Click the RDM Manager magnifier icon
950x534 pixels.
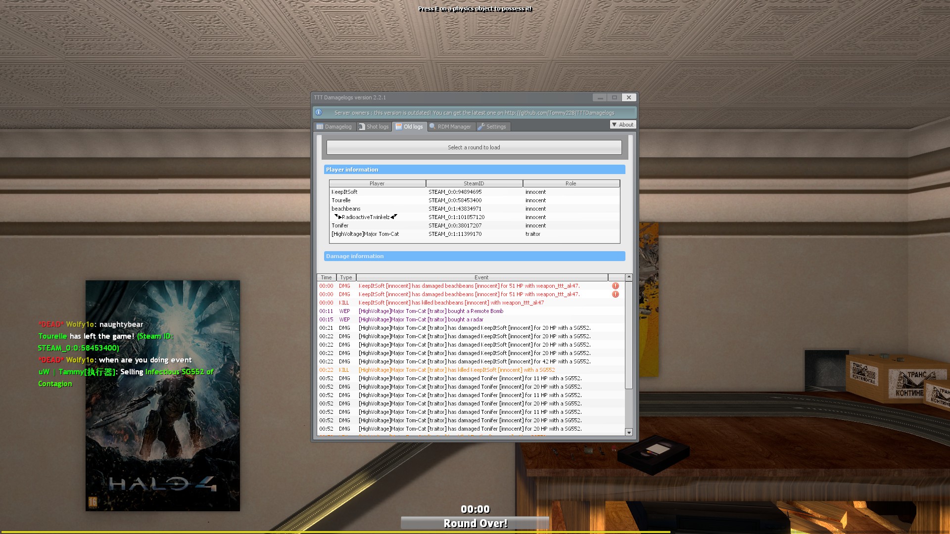pyautogui.click(x=432, y=127)
